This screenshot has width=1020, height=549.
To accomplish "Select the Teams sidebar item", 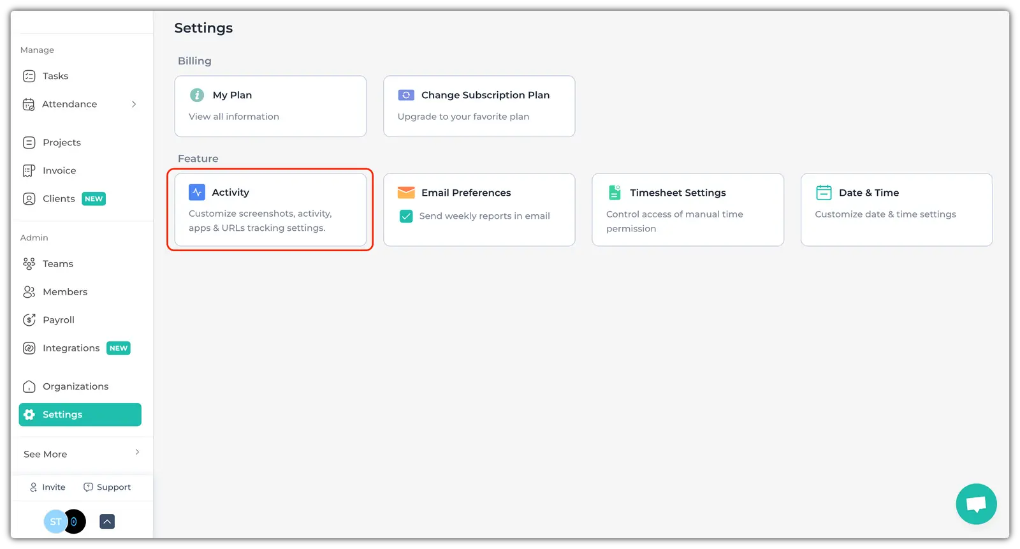I will pos(57,264).
